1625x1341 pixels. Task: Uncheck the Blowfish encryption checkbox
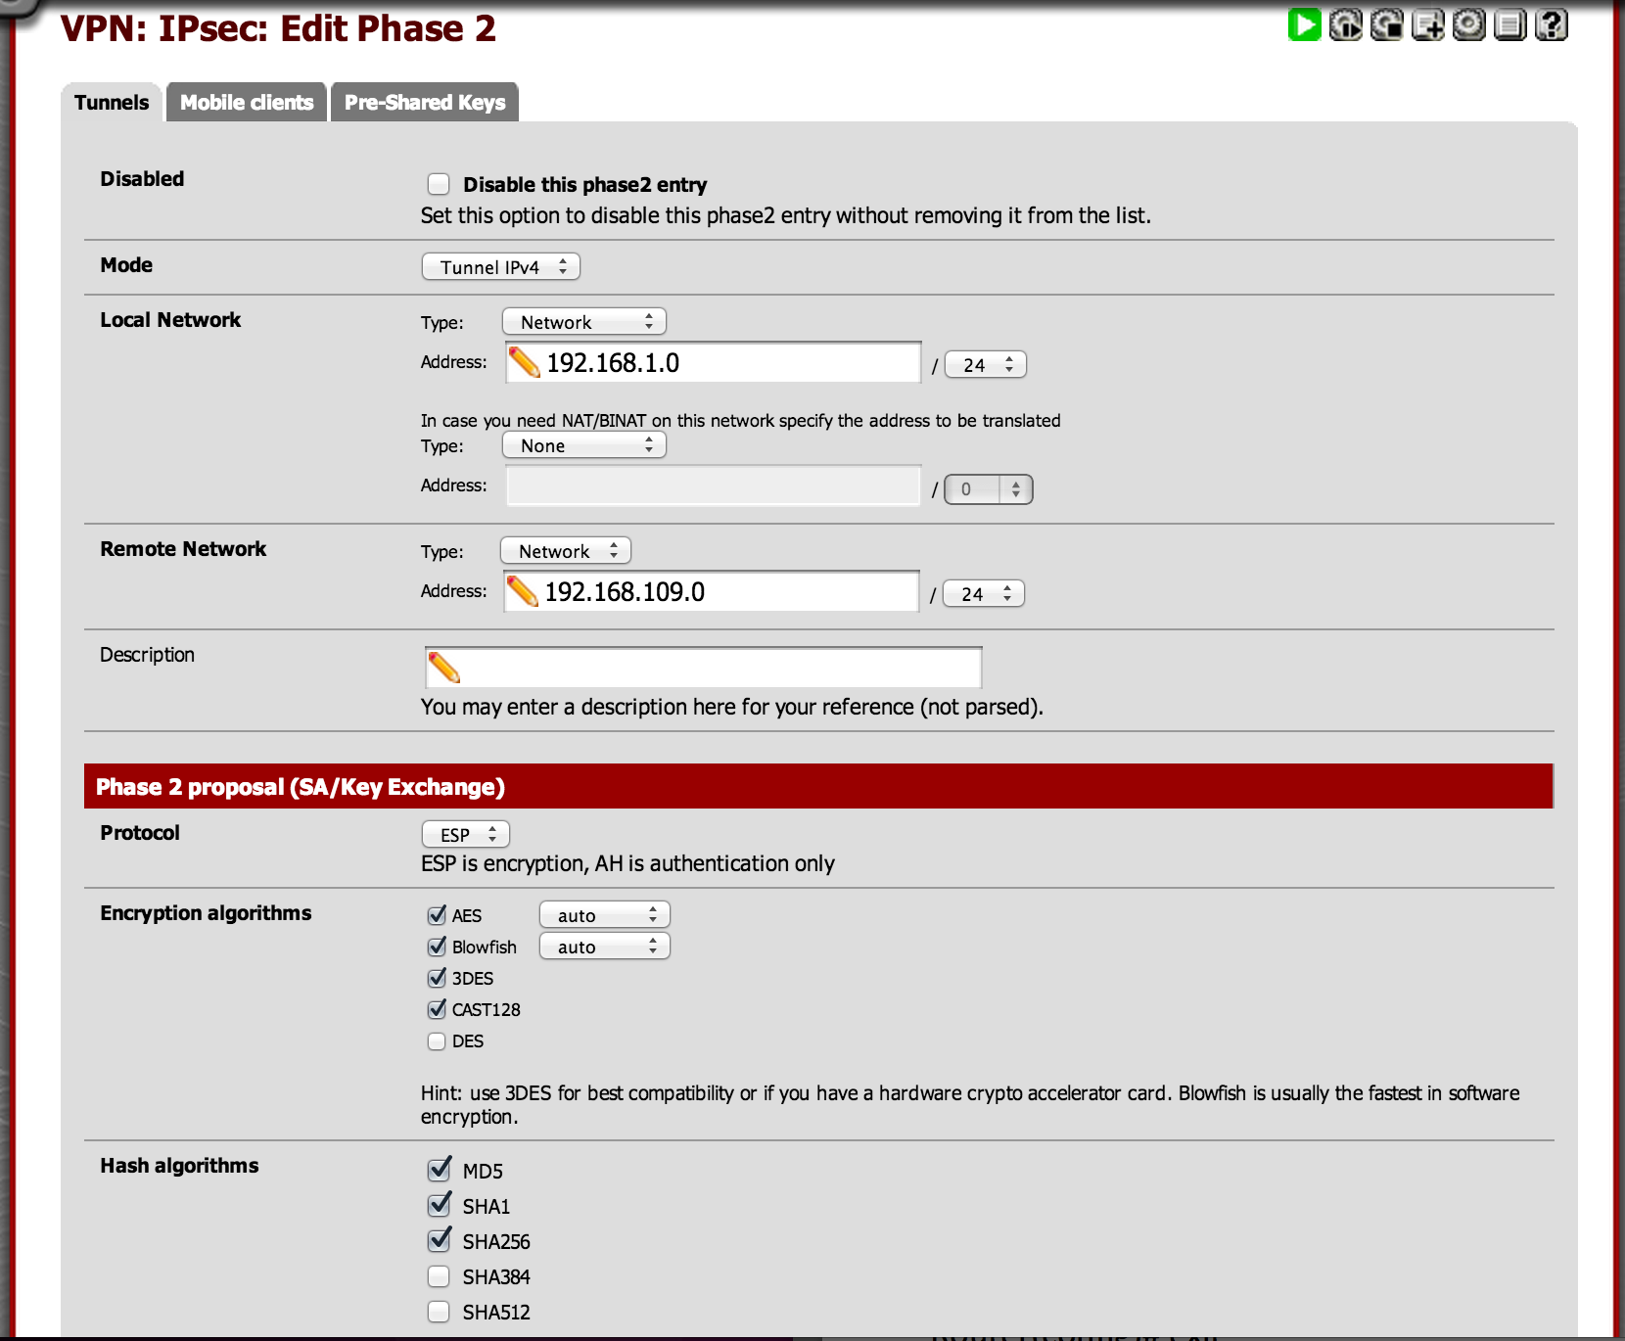coord(437,947)
